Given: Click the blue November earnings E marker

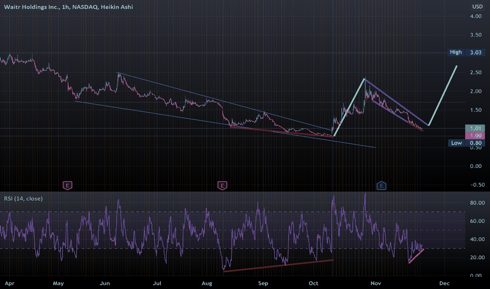Looking at the screenshot, I should 381,185.
